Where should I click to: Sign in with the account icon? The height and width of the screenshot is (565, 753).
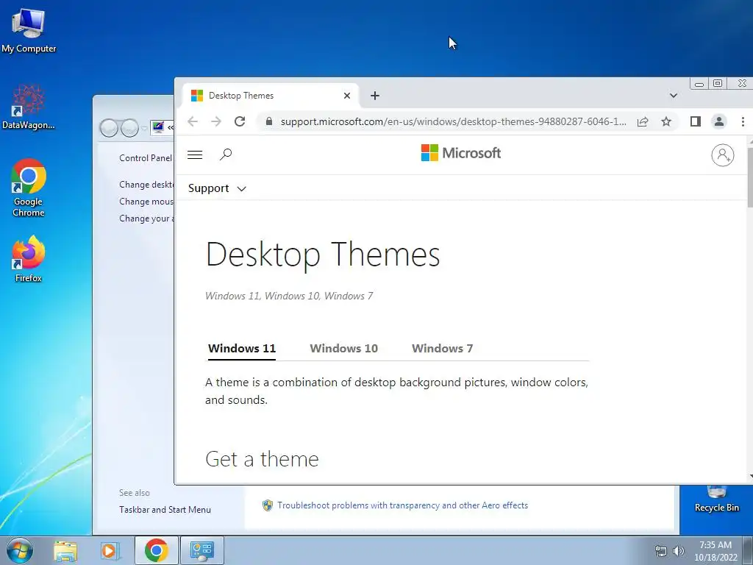722,155
